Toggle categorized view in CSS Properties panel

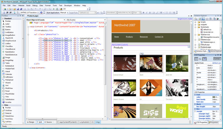(196, 59)
